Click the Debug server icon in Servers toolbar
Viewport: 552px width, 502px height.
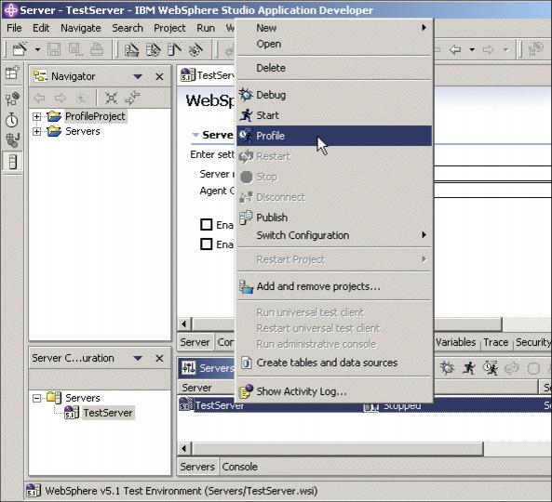click(x=448, y=368)
